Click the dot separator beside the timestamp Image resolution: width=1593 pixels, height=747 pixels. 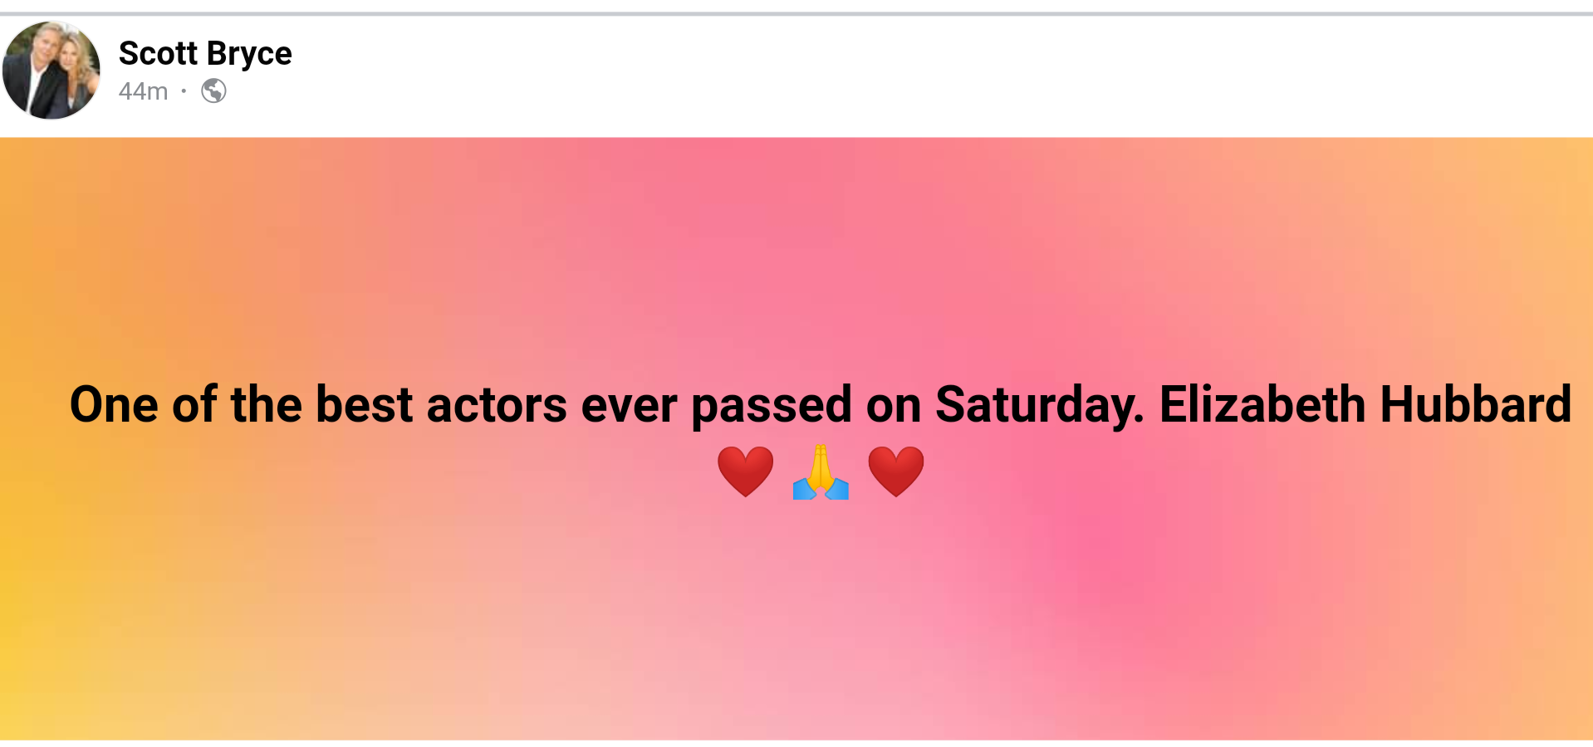point(184,90)
